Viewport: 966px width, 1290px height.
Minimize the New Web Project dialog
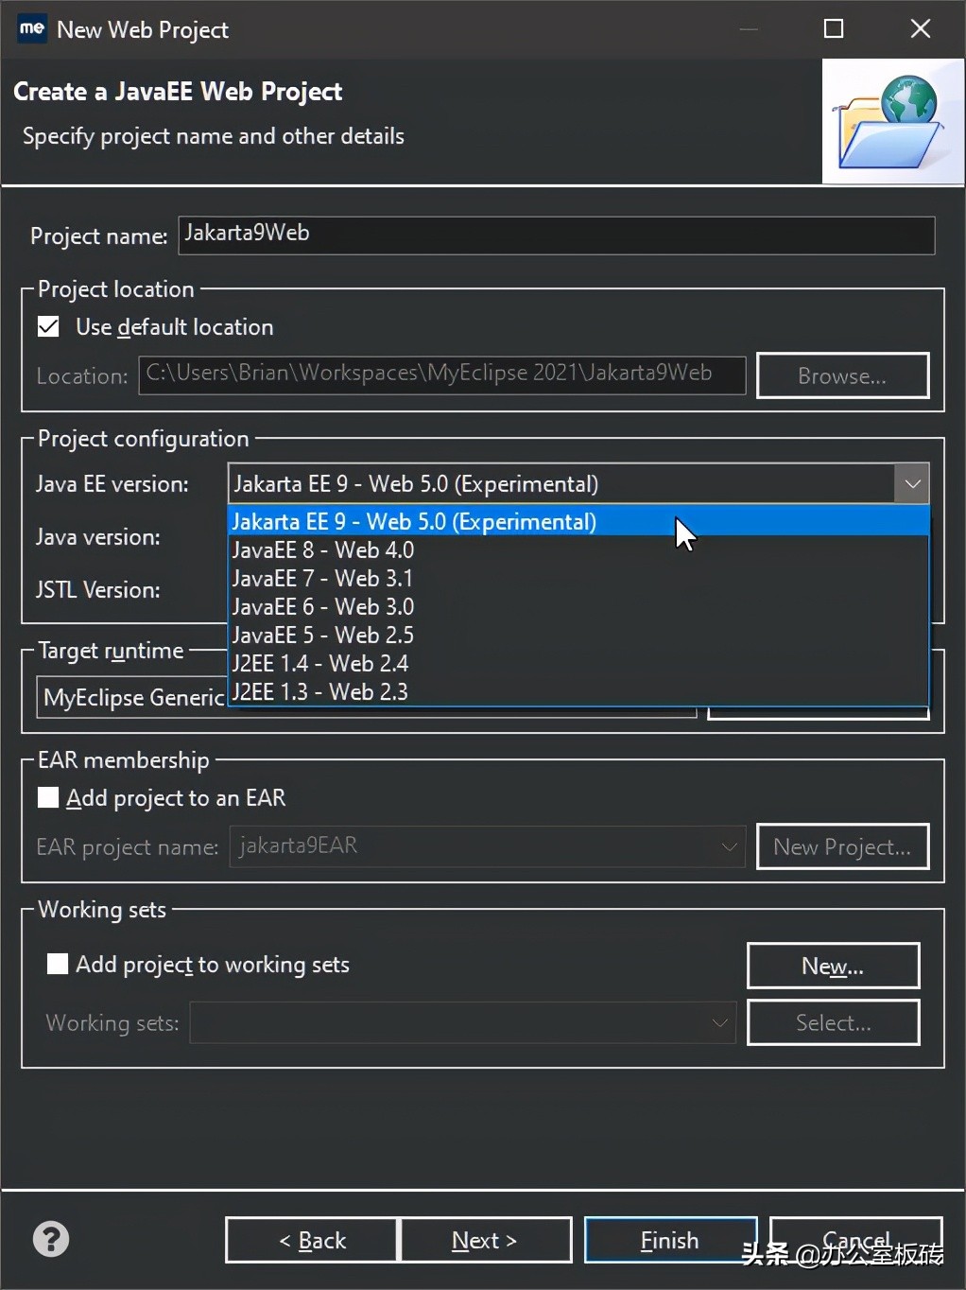point(749,28)
